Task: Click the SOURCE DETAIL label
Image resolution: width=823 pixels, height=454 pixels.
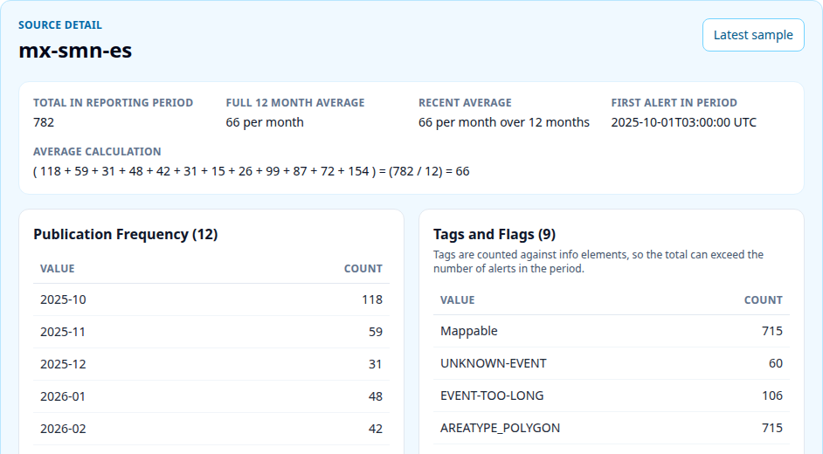Action: tap(60, 25)
